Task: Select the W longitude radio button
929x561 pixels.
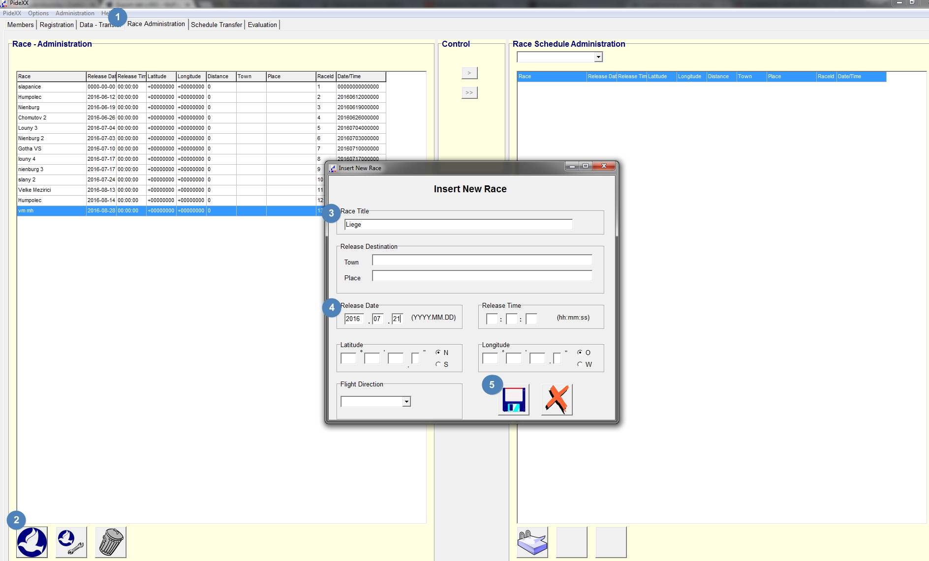Action: [580, 364]
